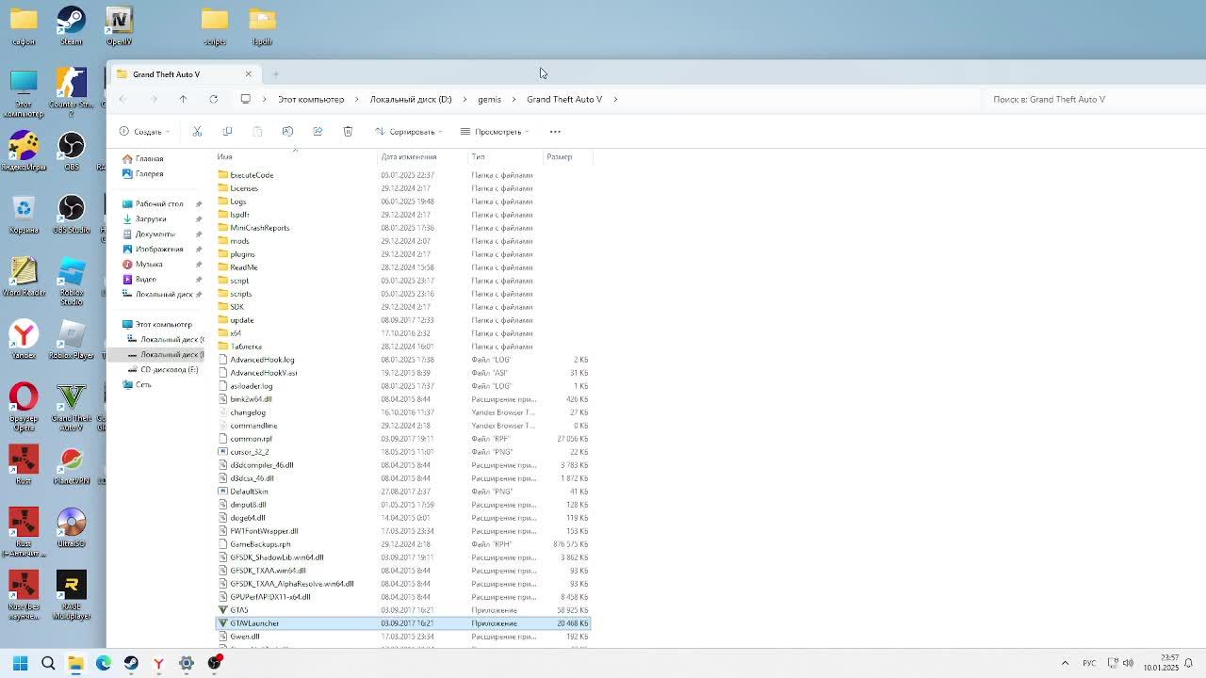Select the lspdfr folder on desktop
Screen dimensions: 1206x678
click(262, 25)
